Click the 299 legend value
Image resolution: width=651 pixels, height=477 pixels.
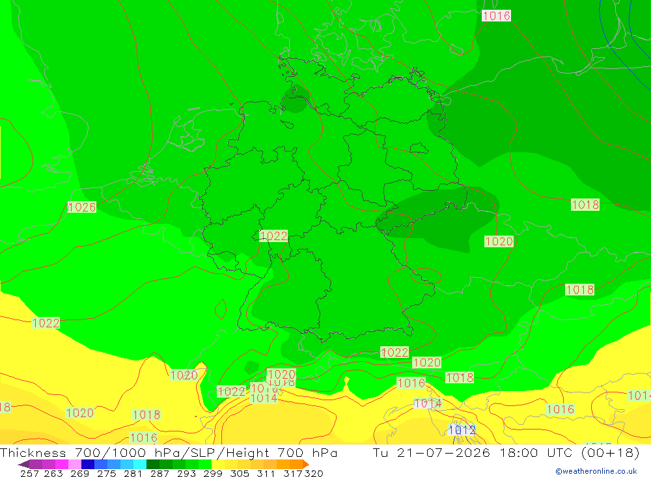tap(213, 473)
